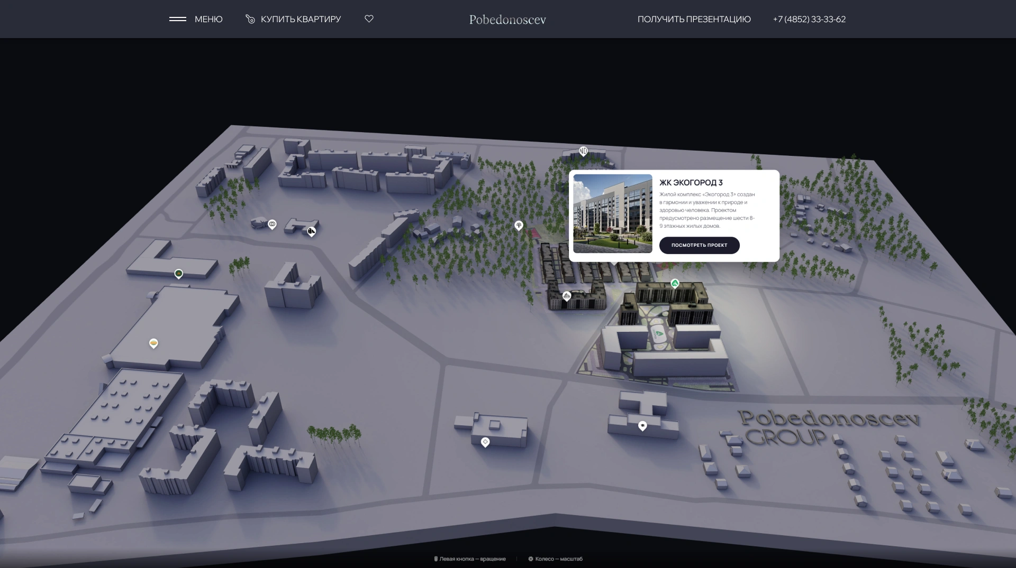Click the medical cross map marker
The width and height of the screenshot is (1016, 568).
pos(485,442)
